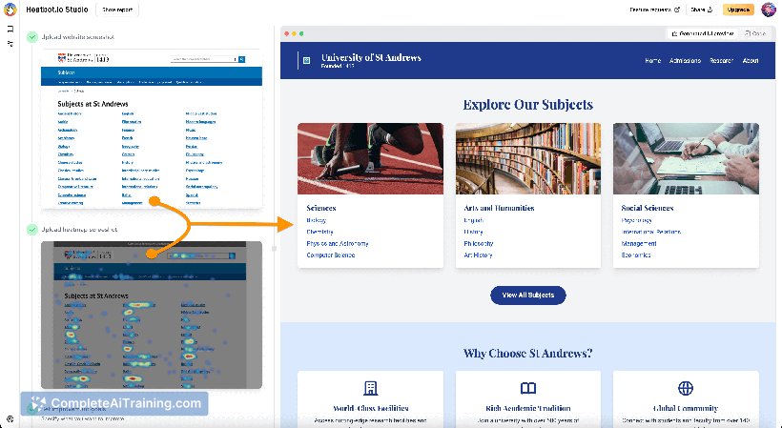
Task: Open the Feature requests link
Action: point(654,10)
